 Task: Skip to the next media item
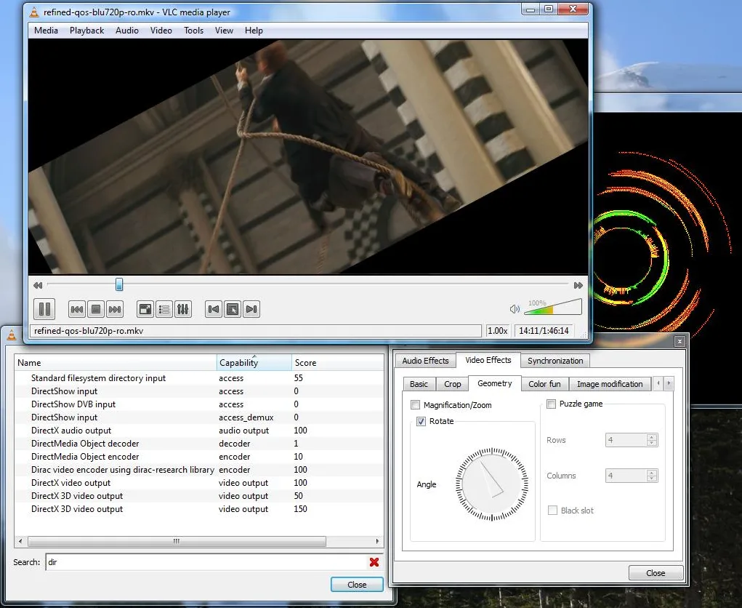click(115, 309)
